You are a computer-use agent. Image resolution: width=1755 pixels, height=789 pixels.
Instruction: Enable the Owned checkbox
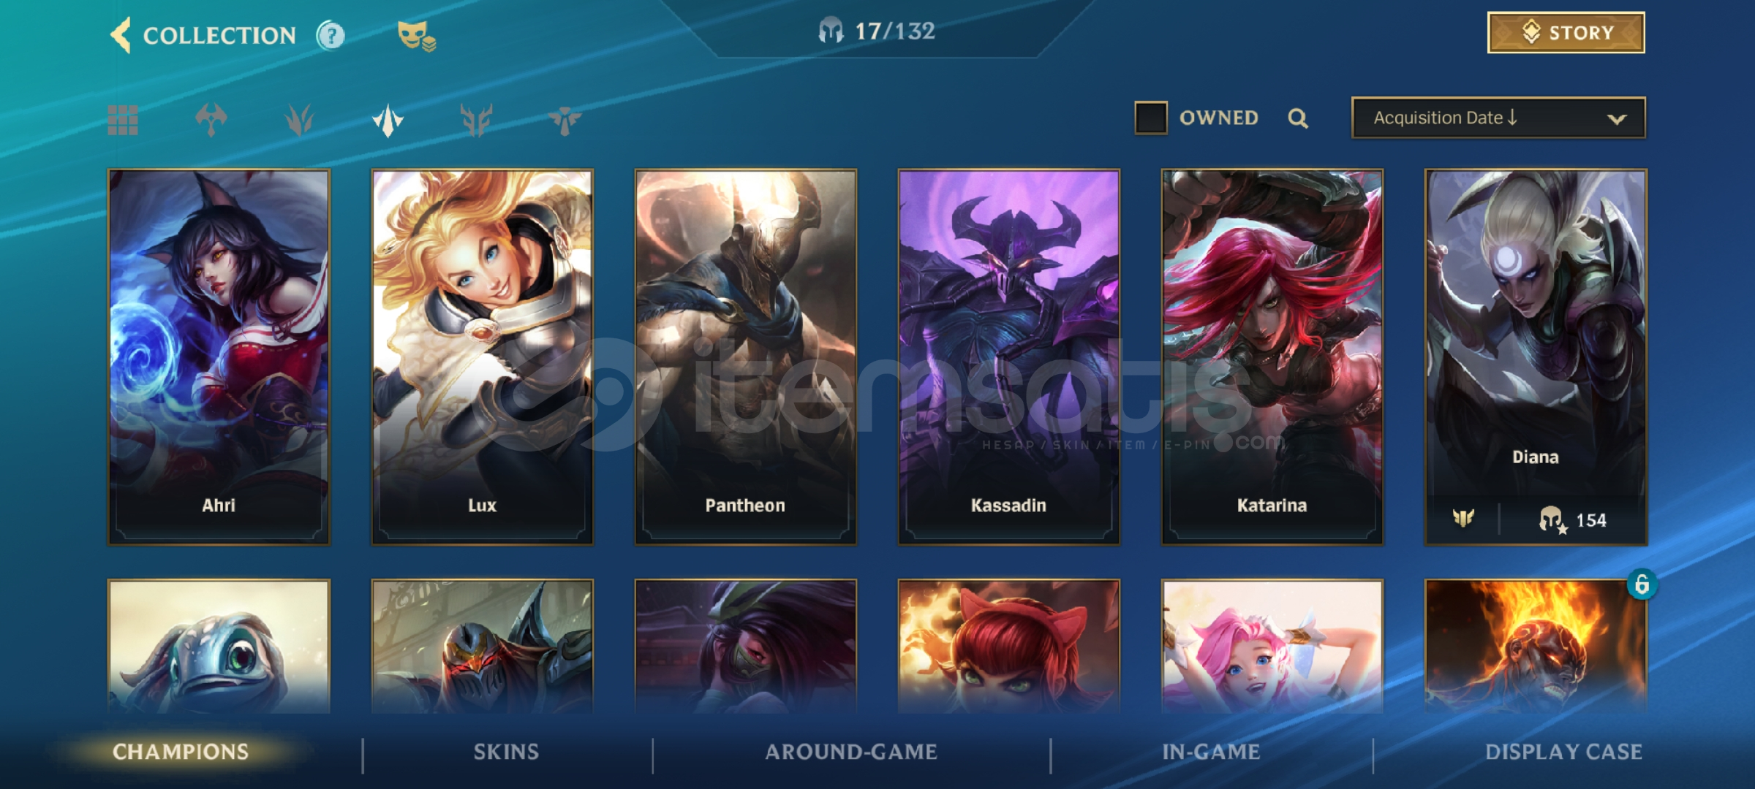1150,118
